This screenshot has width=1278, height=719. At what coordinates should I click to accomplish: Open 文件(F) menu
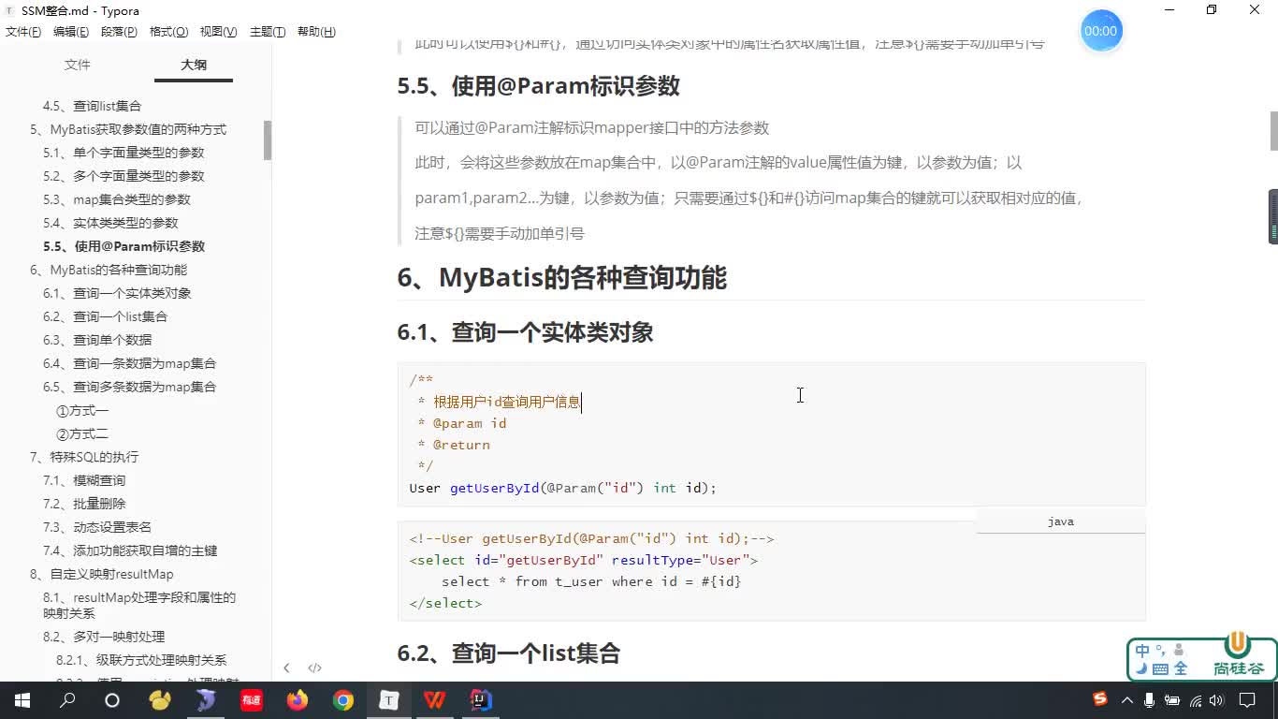pos(23,32)
